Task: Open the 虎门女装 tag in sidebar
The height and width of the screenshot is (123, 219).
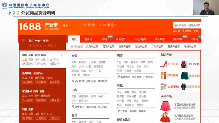Action: 28,64
